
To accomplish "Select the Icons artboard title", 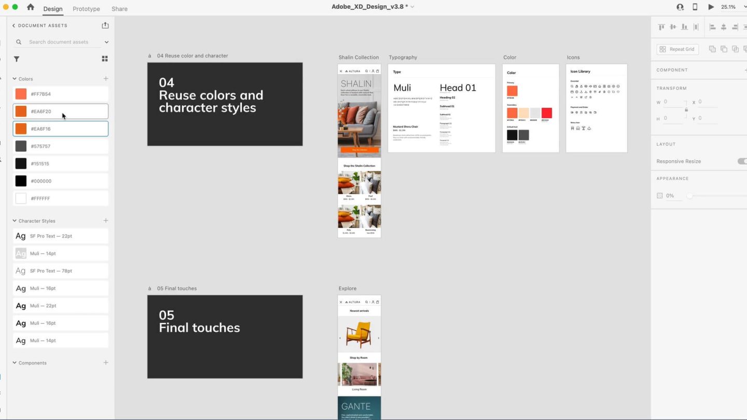I will tap(573, 58).
